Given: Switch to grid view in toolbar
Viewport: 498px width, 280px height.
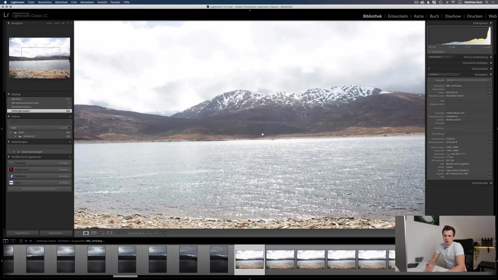Looking at the screenshot, I should [78, 233].
